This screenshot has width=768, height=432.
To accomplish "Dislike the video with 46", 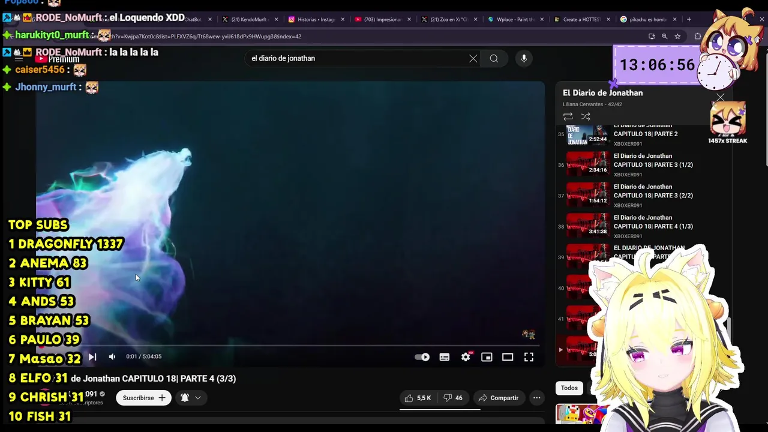I will click(x=453, y=398).
